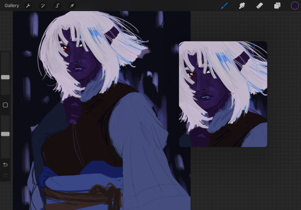Click the character's red eye on canvas
The width and height of the screenshot is (301, 210).
[x=65, y=48]
